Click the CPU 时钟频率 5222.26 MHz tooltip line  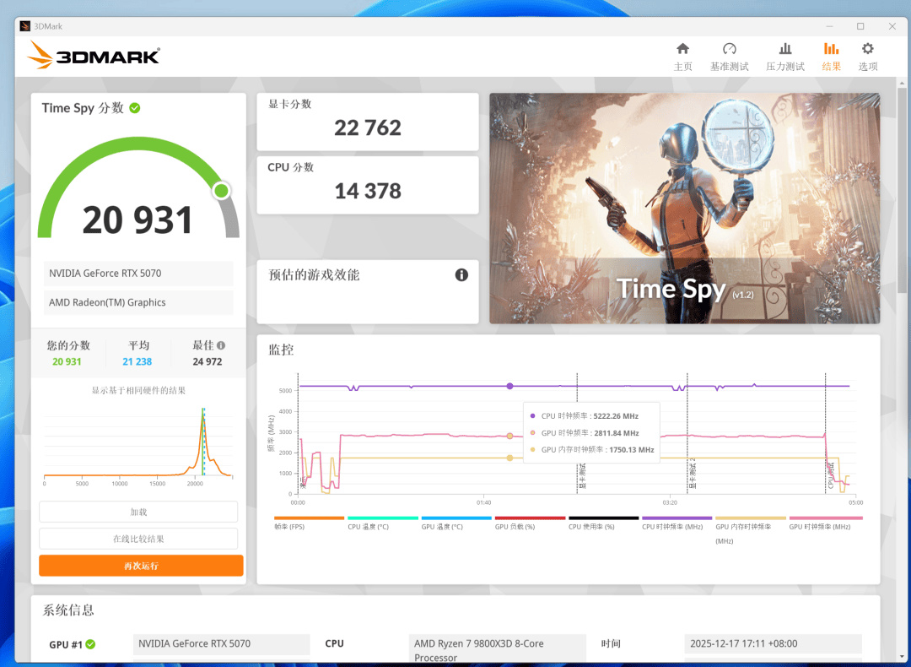(x=584, y=415)
